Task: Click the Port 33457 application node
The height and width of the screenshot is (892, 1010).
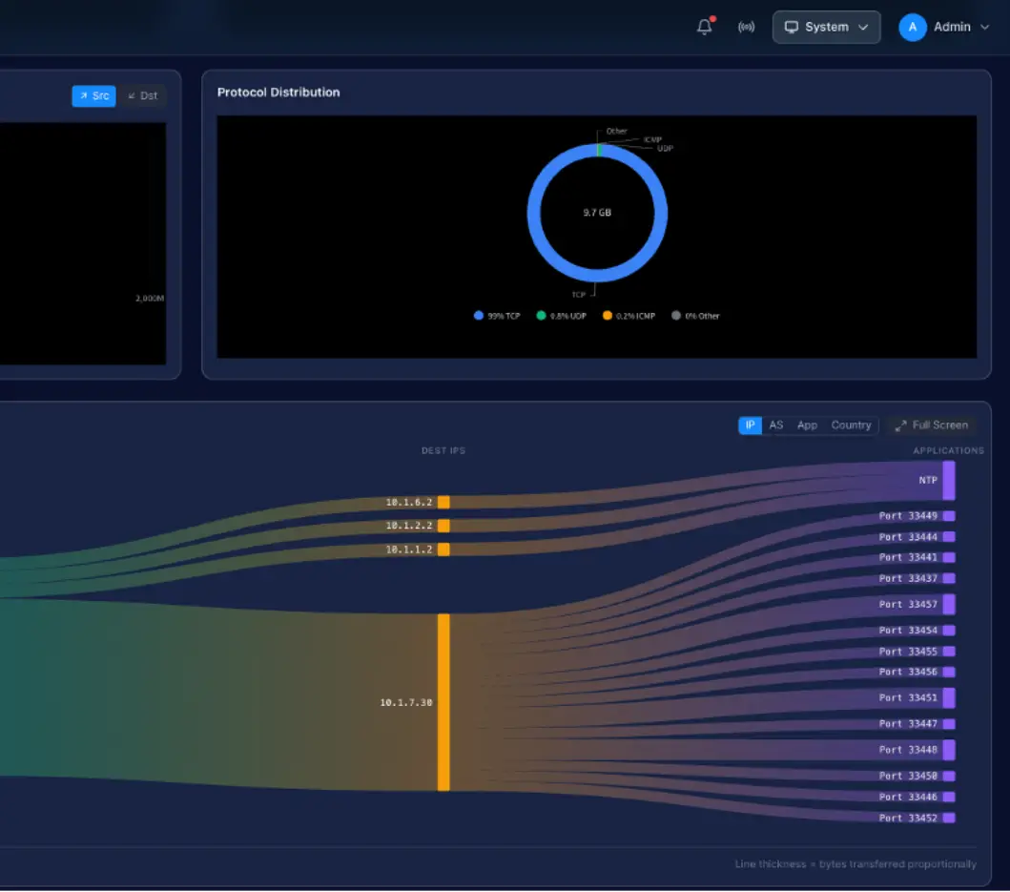Action: [x=948, y=605]
